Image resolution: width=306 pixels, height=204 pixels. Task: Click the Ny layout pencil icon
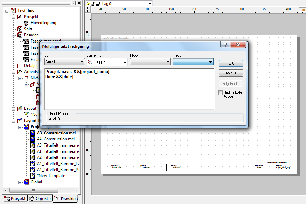click(26, 115)
